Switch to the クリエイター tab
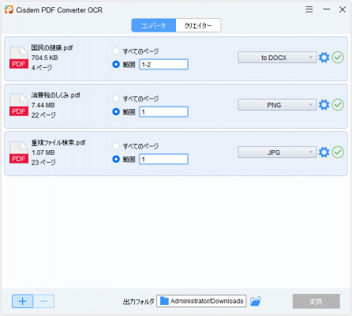The image size is (352, 316). tap(198, 25)
